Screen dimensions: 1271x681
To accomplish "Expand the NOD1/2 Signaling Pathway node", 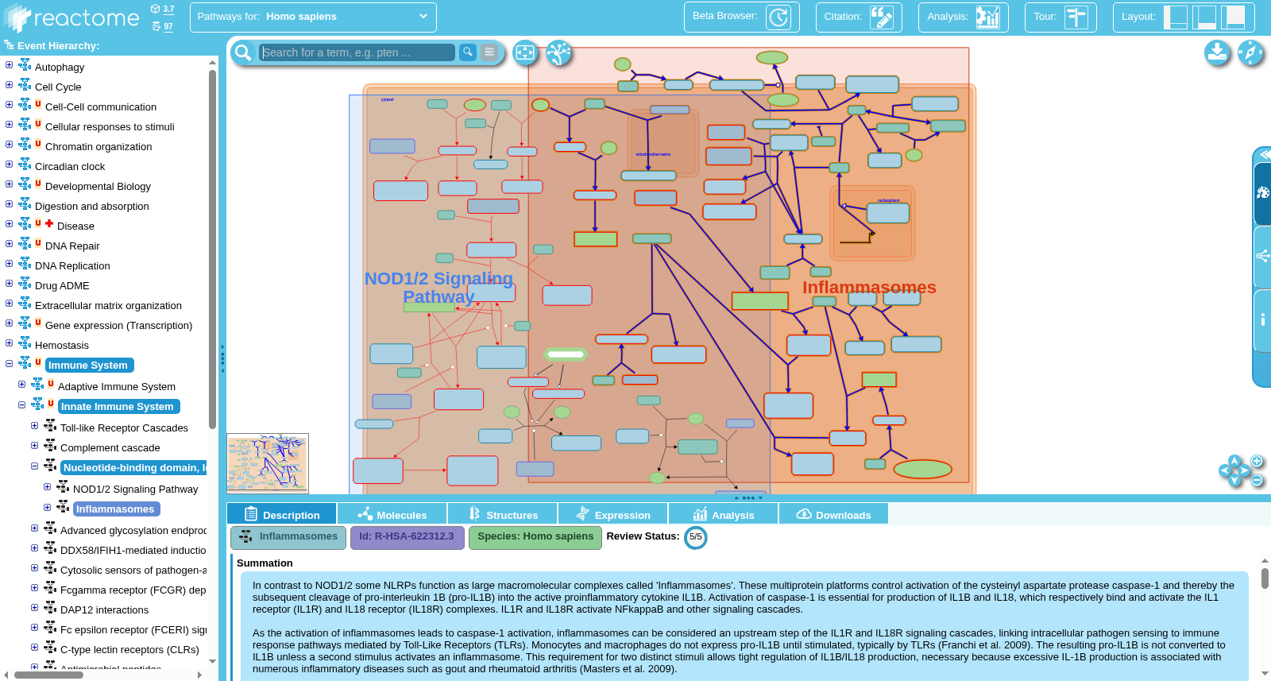I will click(x=48, y=487).
